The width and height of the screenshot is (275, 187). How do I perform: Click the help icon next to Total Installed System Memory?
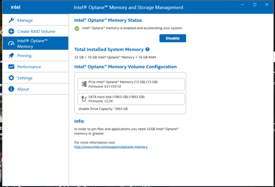[147, 50]
